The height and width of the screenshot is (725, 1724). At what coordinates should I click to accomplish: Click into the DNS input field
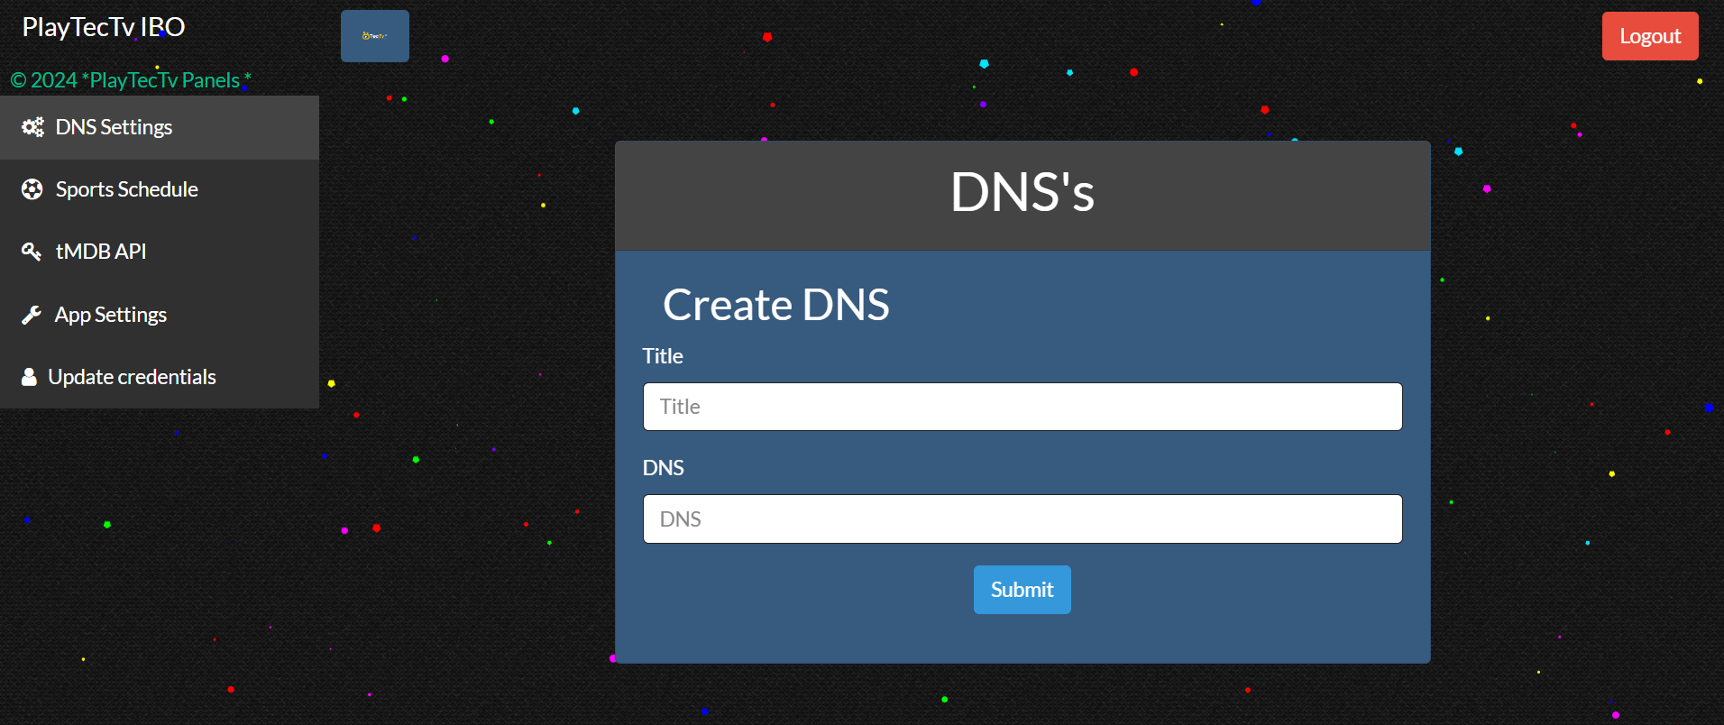[x=1022, y=519]
